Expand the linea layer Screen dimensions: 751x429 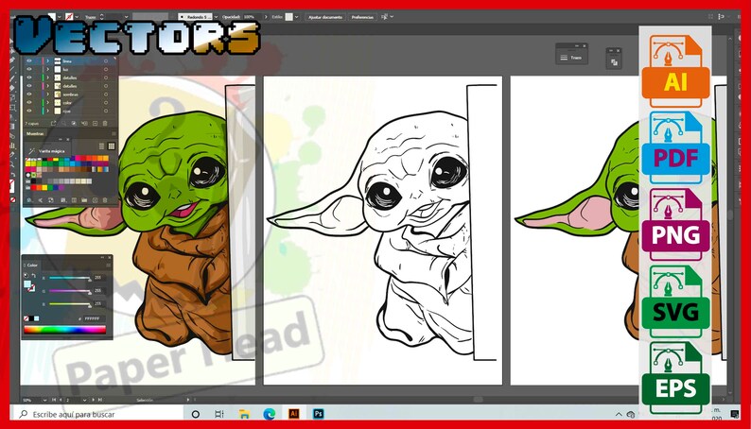pos(48,61)
